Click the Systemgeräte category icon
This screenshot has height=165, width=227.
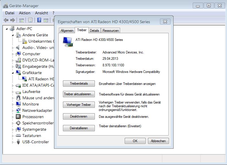point(18,129)
